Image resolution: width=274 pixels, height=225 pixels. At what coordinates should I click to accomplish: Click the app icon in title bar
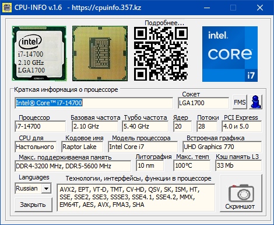pyautogui.click(x=7, y=8)
